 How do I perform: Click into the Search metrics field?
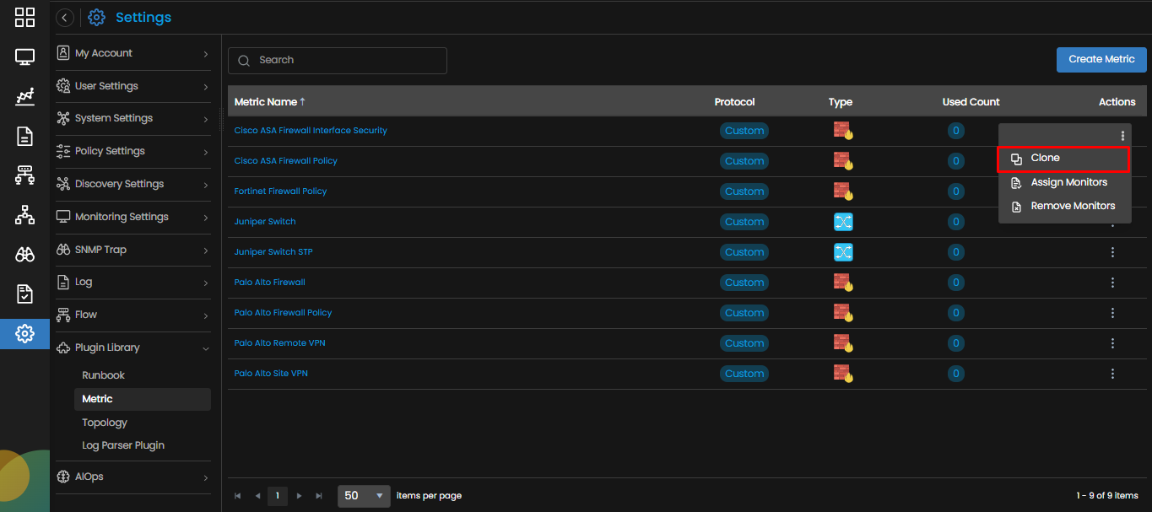click(x=338, y=61)
